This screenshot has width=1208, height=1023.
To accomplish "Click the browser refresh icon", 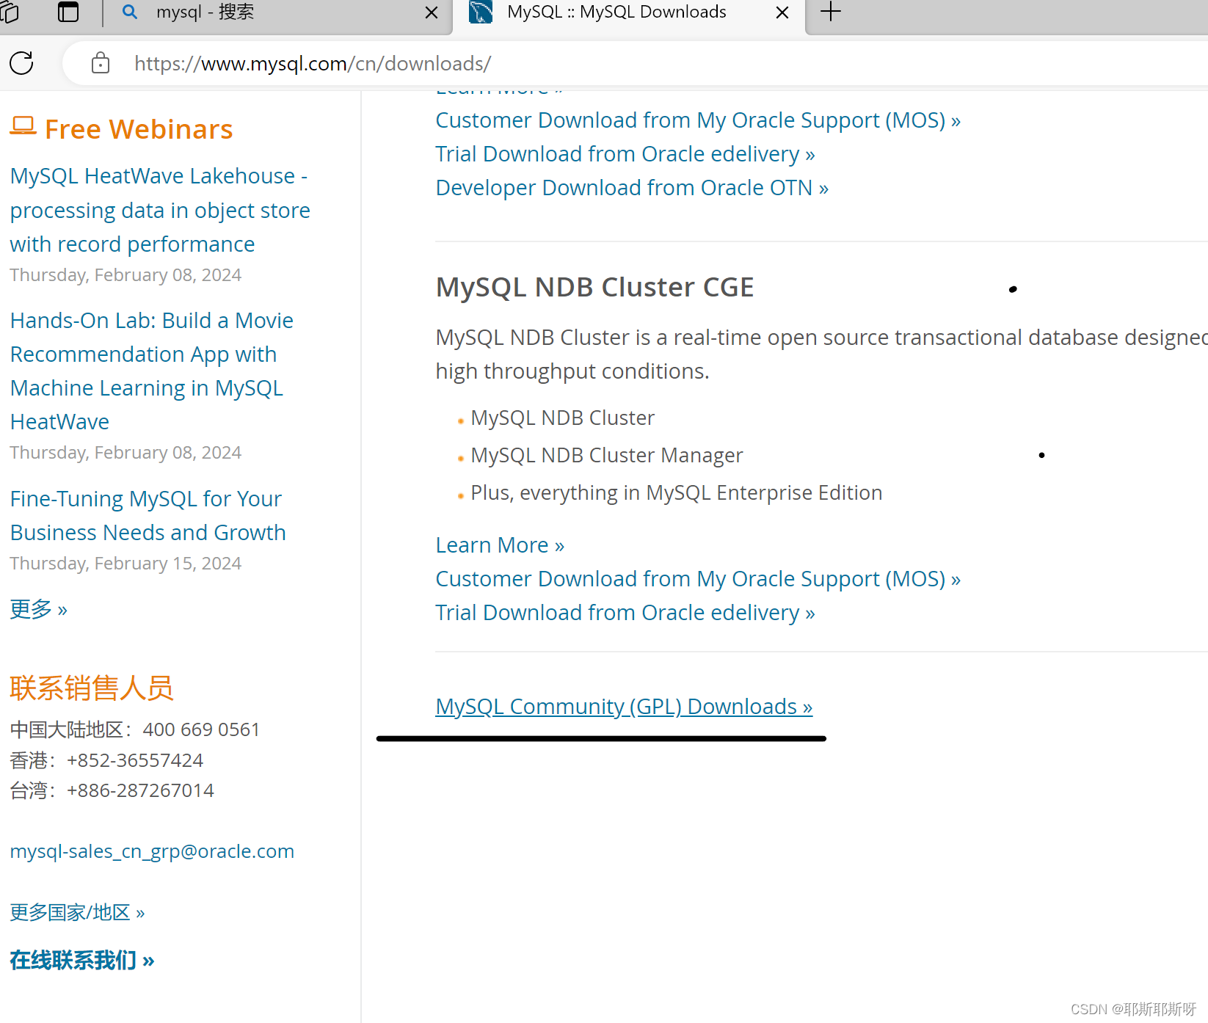I will click(21, 63).
